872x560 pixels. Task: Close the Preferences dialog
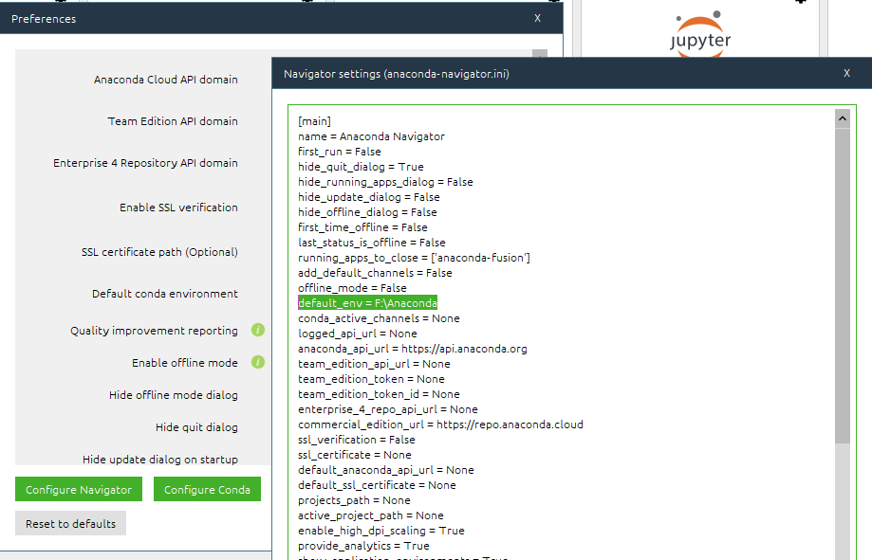click(x=537, y=18)
